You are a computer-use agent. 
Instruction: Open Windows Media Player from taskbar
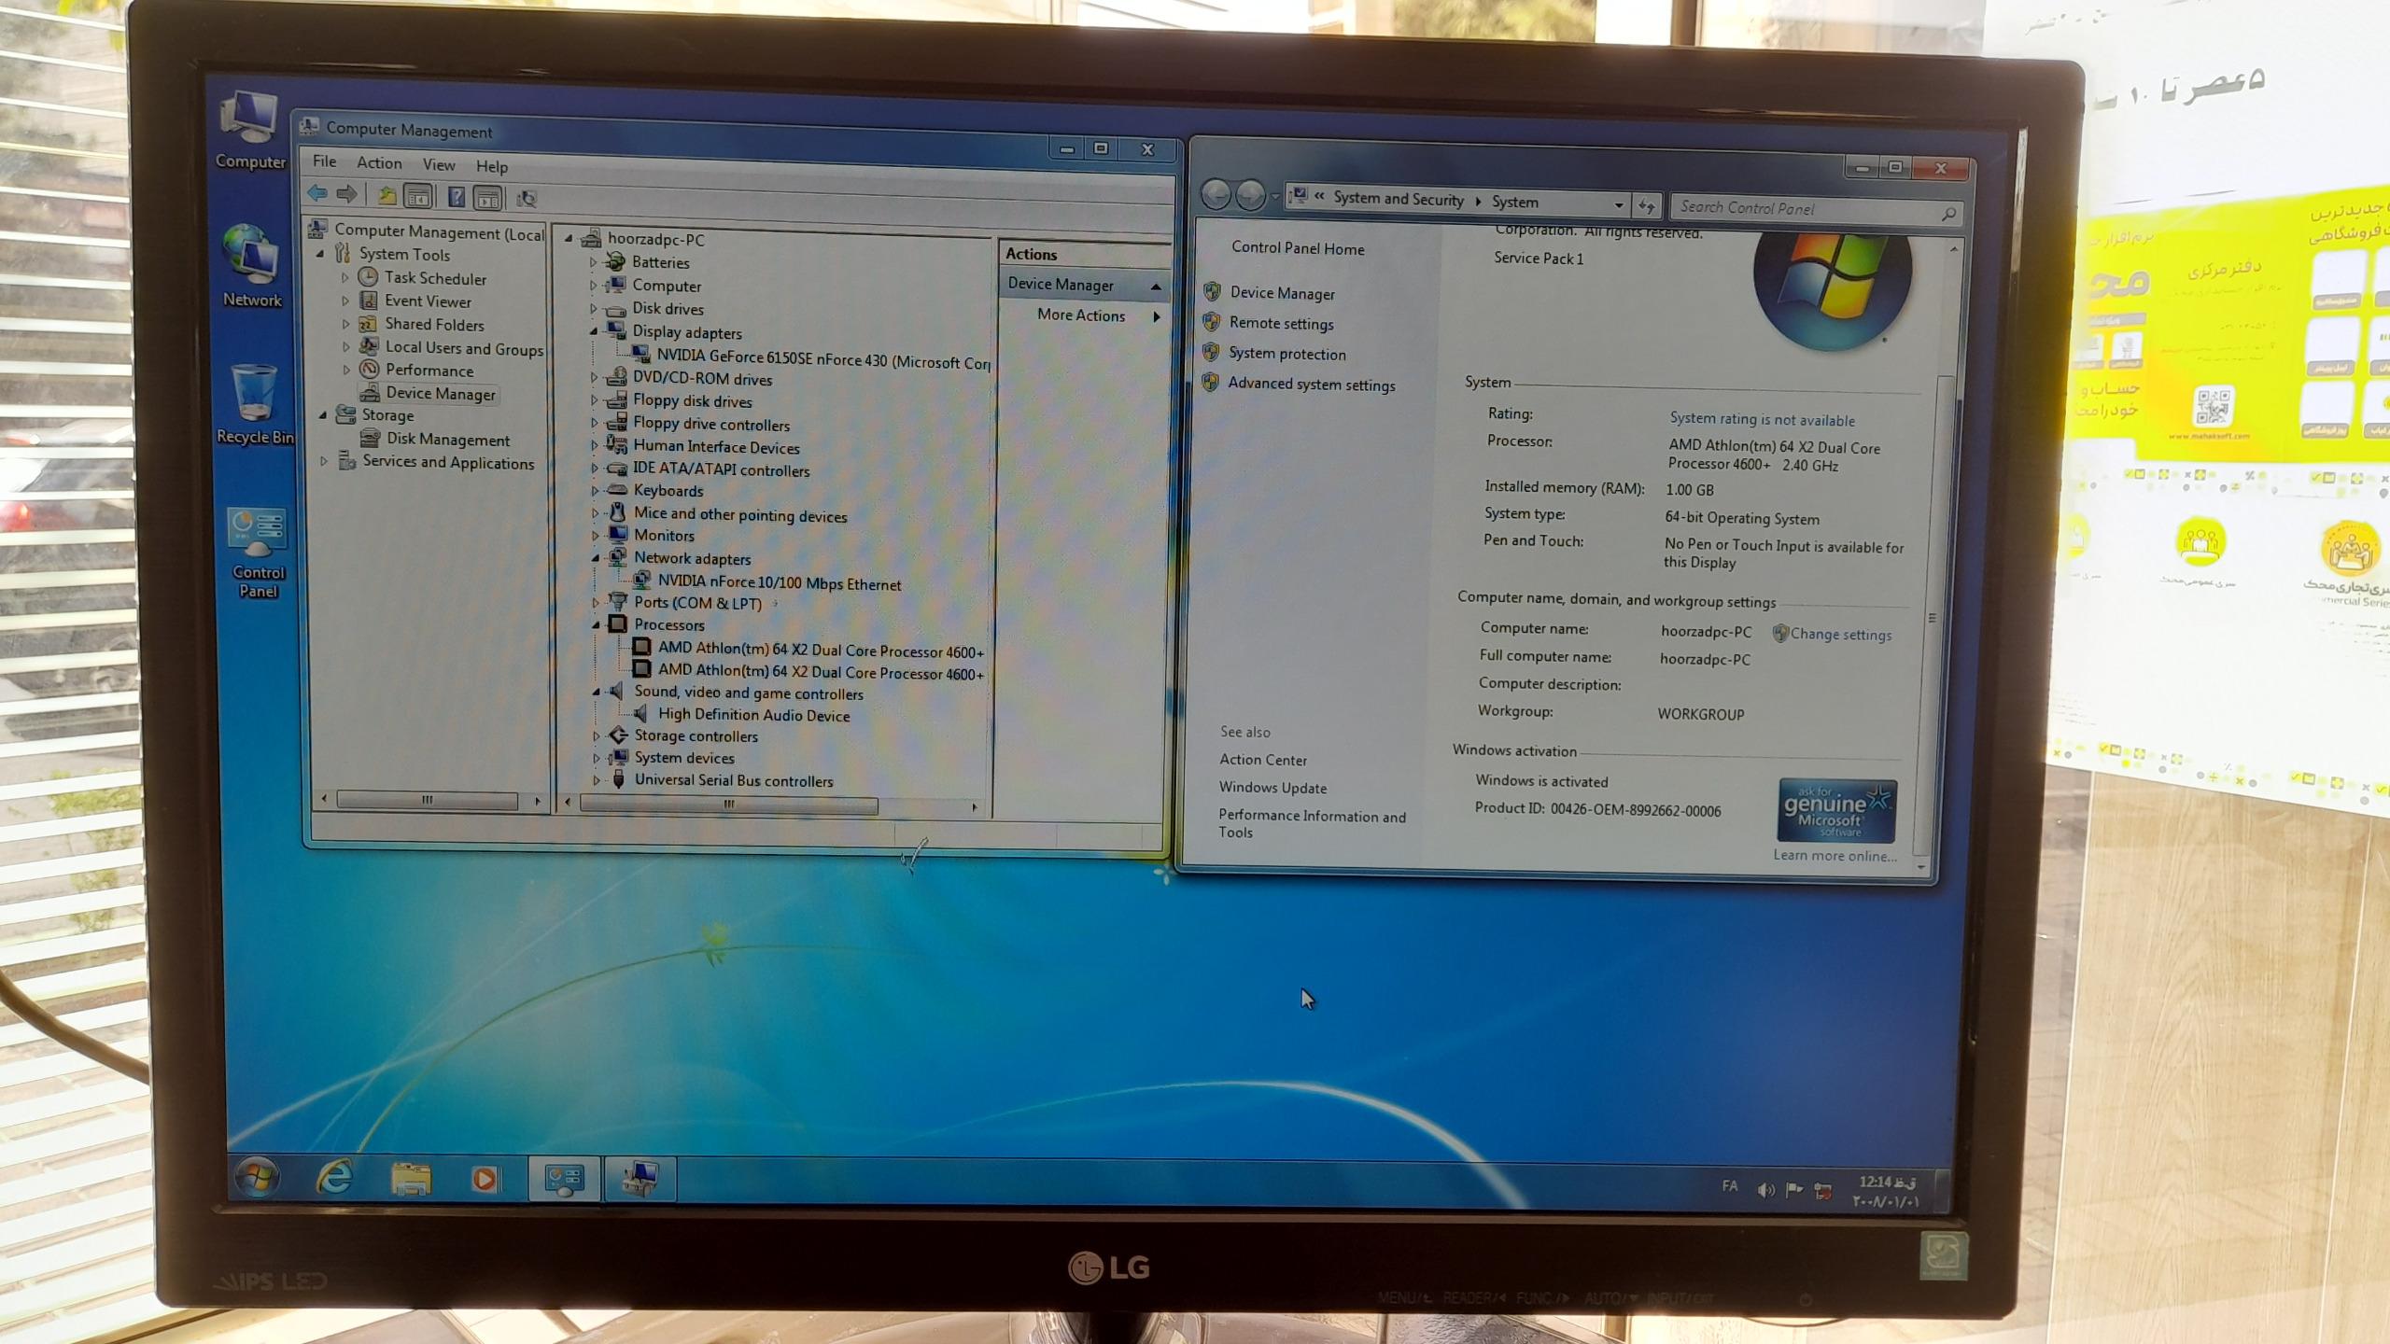click(485, 1179)
